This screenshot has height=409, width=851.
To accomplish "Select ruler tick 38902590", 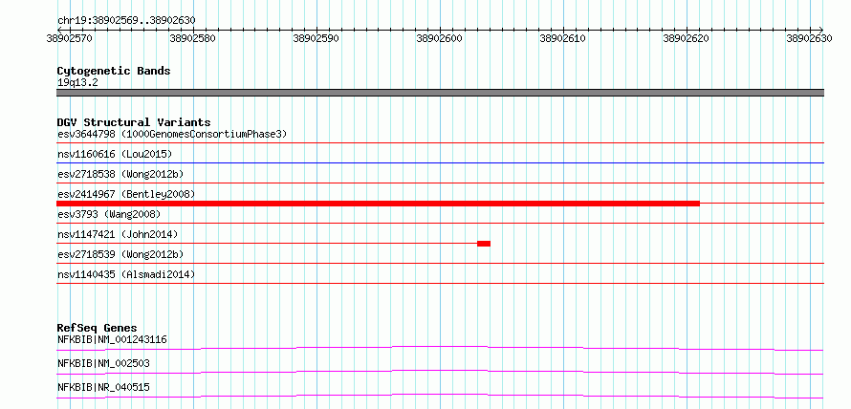I will point(316,38).
